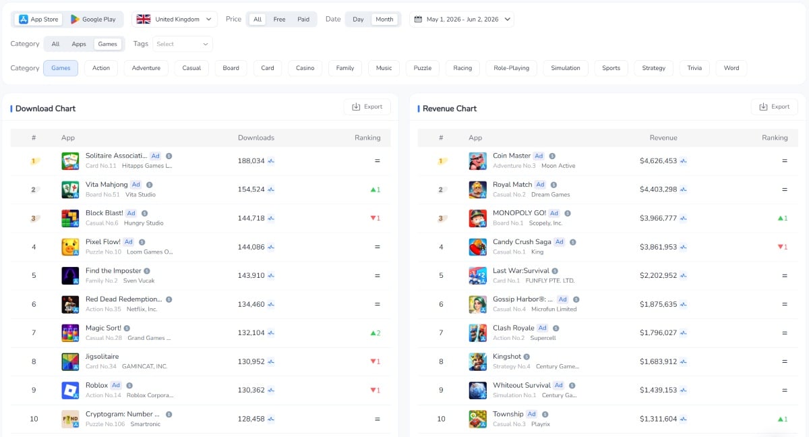The height and width of the screenshot is (437, 809).
Task: Set Date granularity to Day
Action: (x=358, y=20)
